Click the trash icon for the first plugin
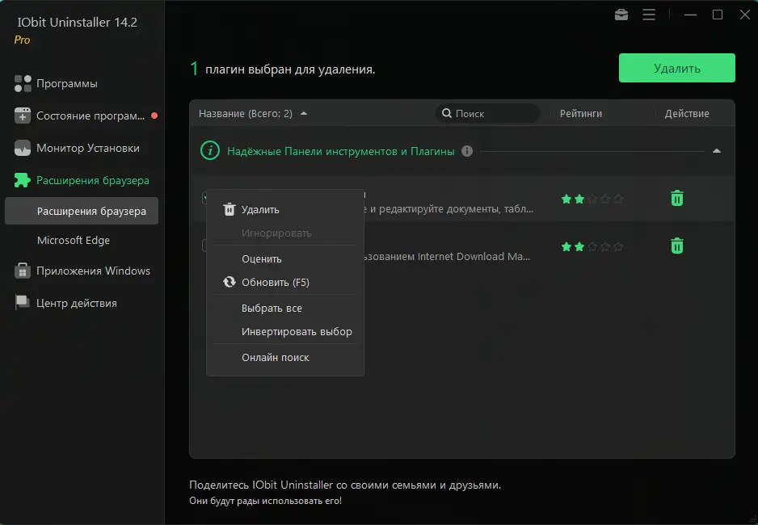This screenshot has height=525, width=758. pos(677,198)
